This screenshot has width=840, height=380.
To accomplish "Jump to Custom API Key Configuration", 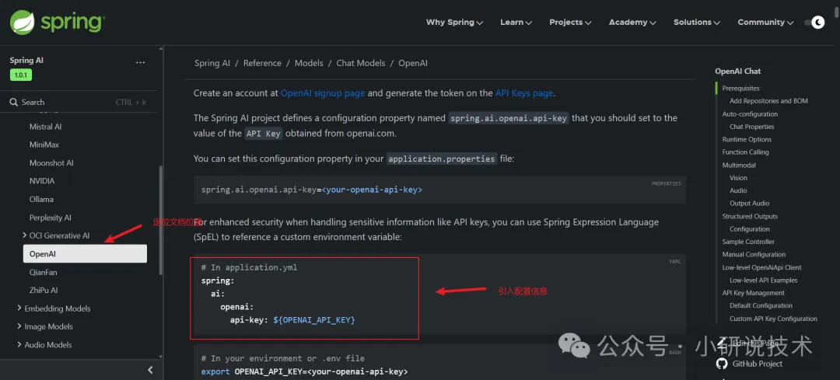I will coord(773,319).
